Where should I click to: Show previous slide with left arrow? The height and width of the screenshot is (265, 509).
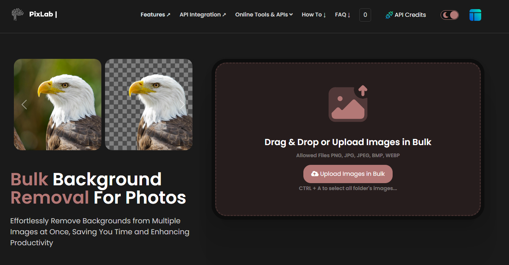(24, 105)
